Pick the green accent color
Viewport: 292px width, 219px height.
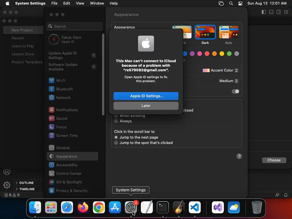coord(229,54)
